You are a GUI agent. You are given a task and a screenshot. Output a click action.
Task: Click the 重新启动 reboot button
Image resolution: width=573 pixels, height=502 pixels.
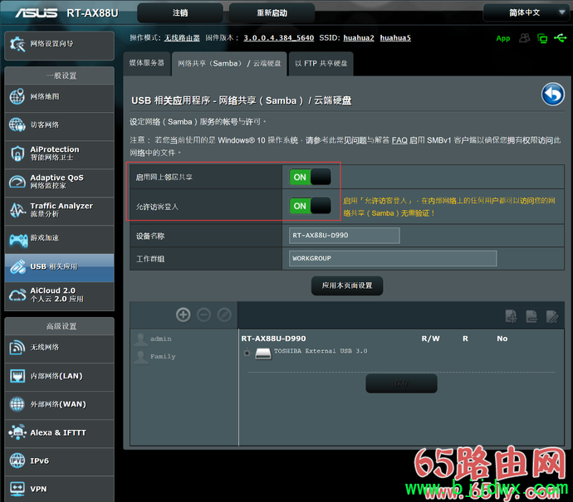tap(272, 13)
